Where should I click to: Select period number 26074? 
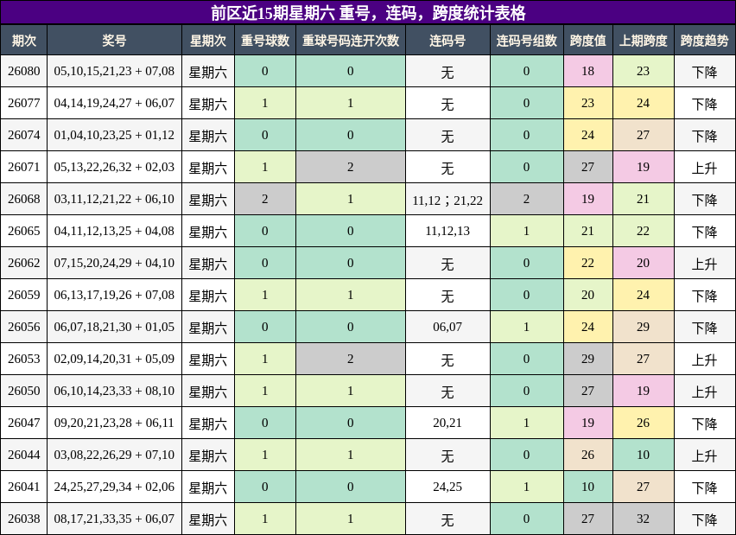(24, 135)
